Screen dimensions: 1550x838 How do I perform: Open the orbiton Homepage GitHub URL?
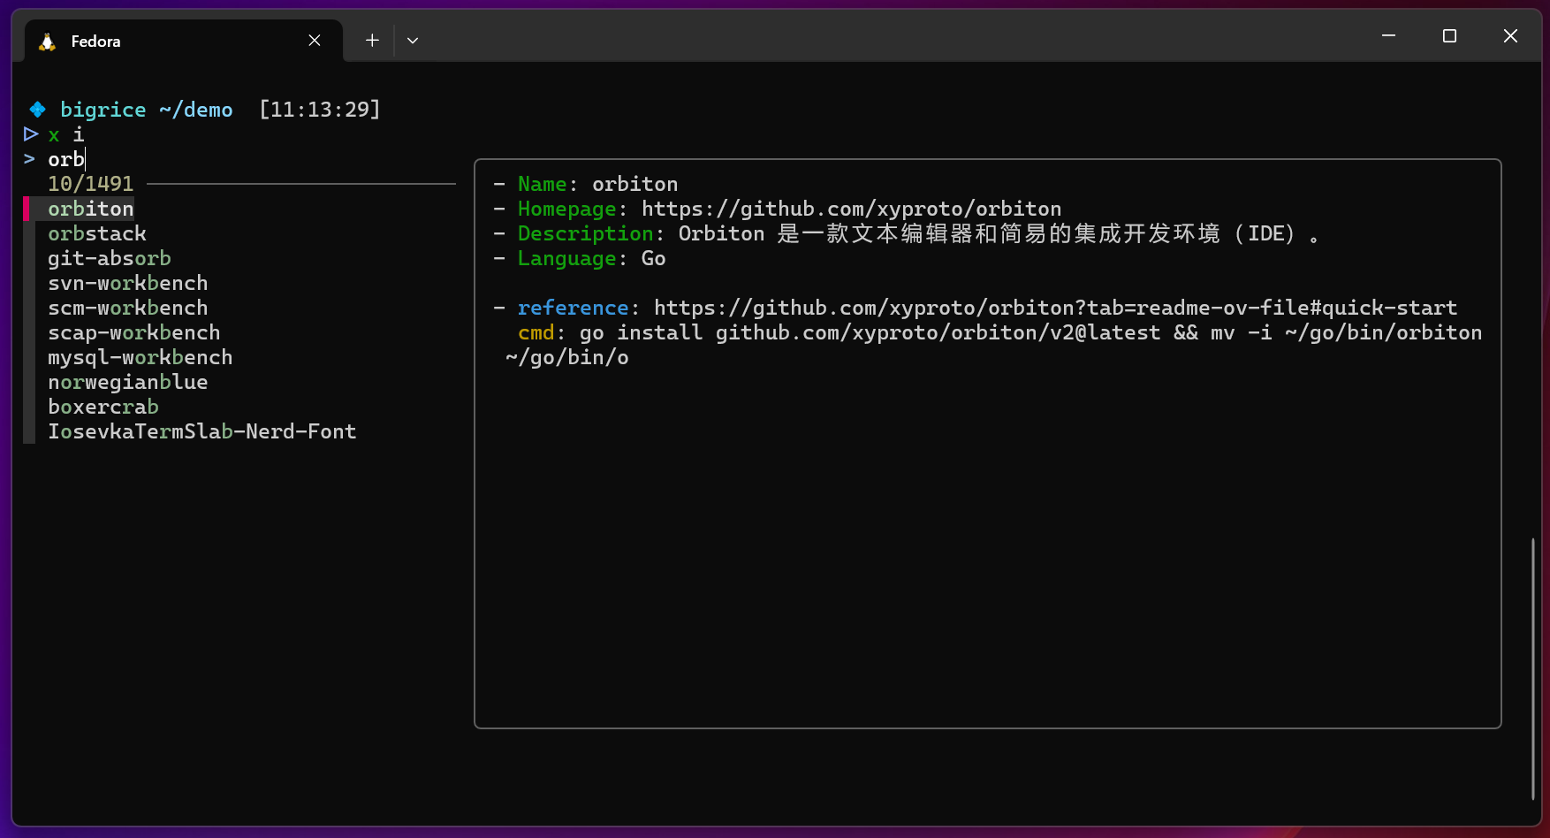pos(851,209)
